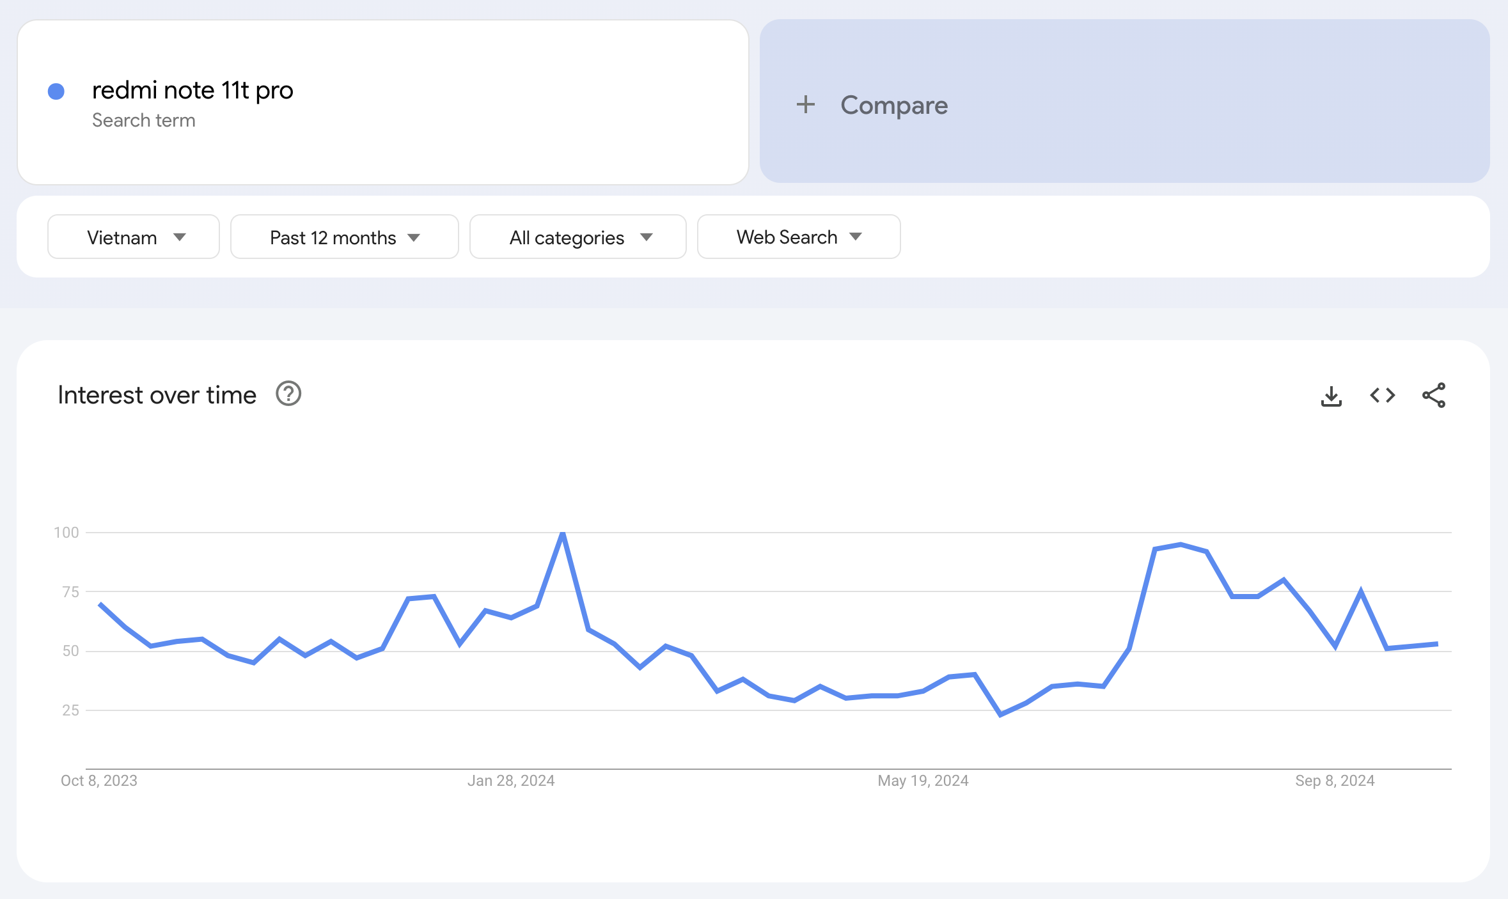Image resolution: width=1508 pixels, height=899 pixels.
Task: Download the interest over time CSV
Action: click(x=1331, y=396)
